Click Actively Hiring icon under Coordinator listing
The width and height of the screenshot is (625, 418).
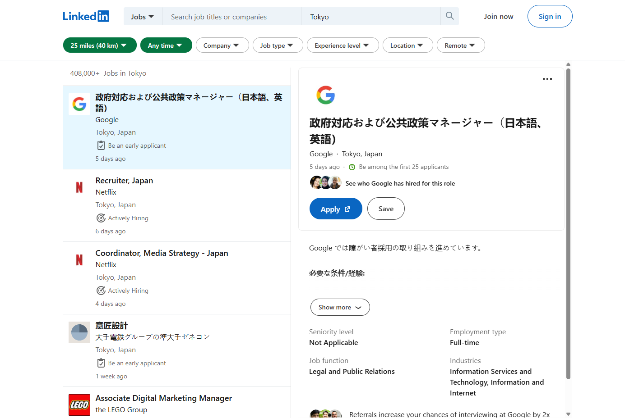101,291
